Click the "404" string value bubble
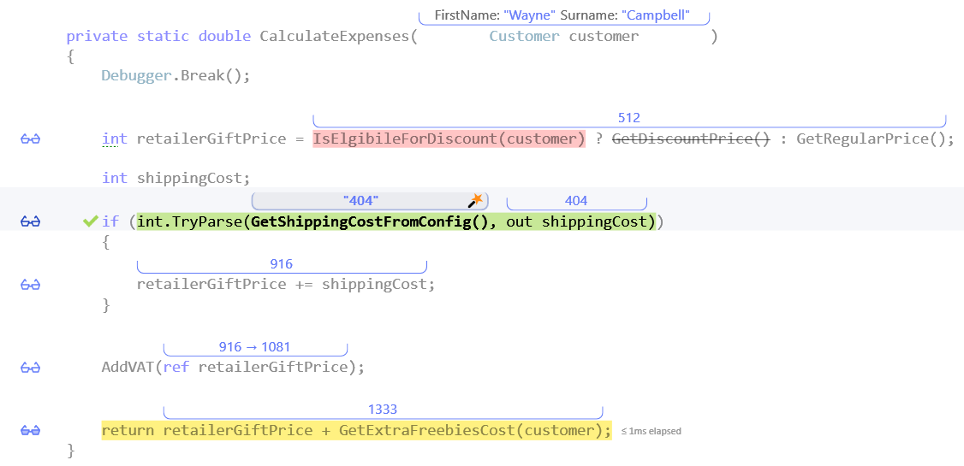Viewport: 964px width, 466px height. 370,201
